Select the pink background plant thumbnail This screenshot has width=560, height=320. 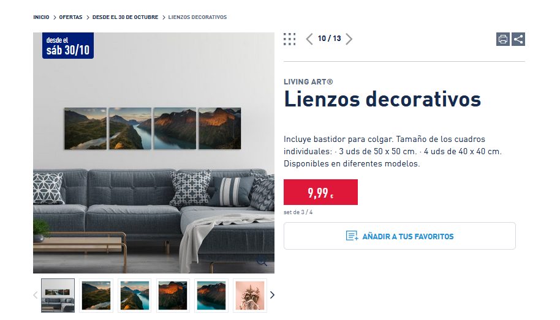click(249, 296)
